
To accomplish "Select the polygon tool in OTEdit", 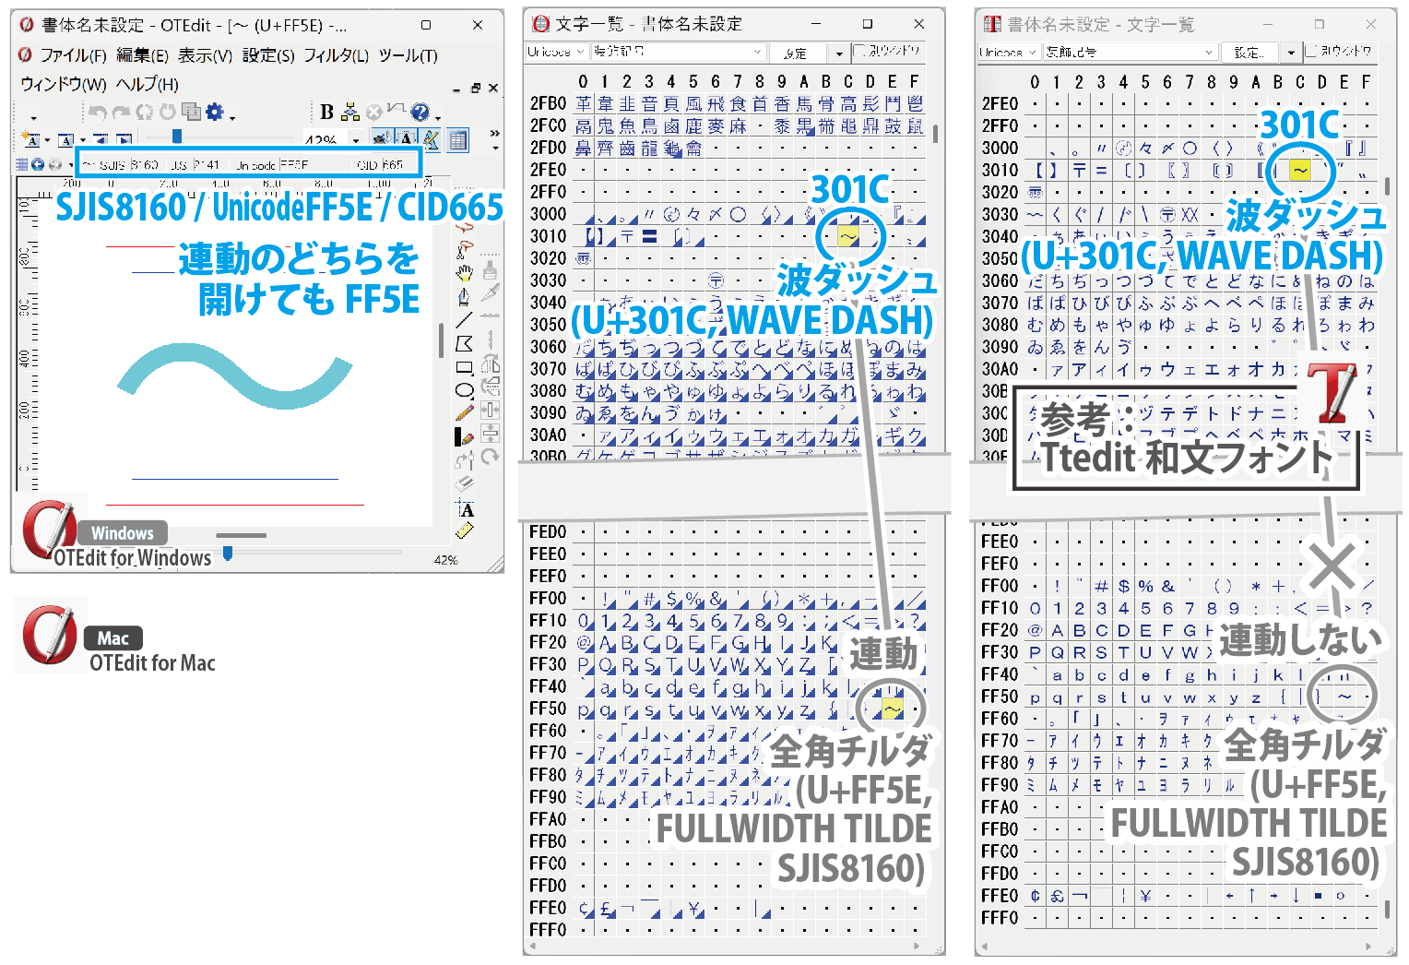I will tap(464, 343).
